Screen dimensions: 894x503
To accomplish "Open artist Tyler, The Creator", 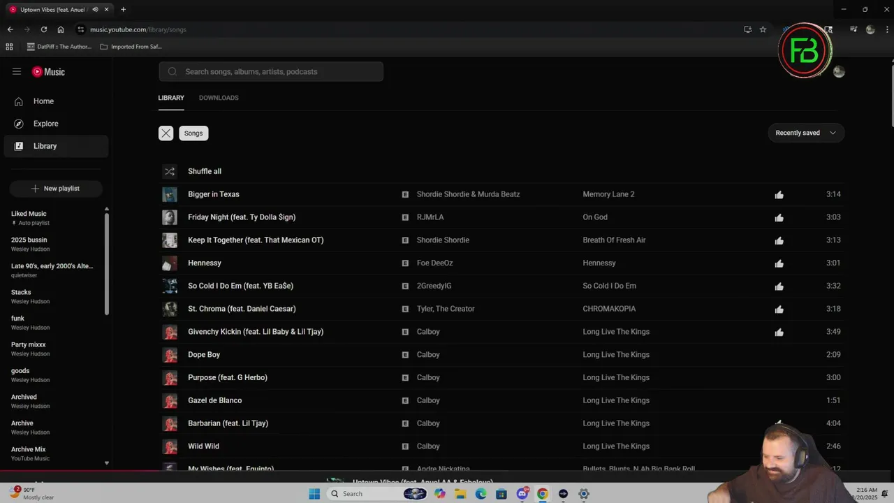I will [x=446, y=309].
